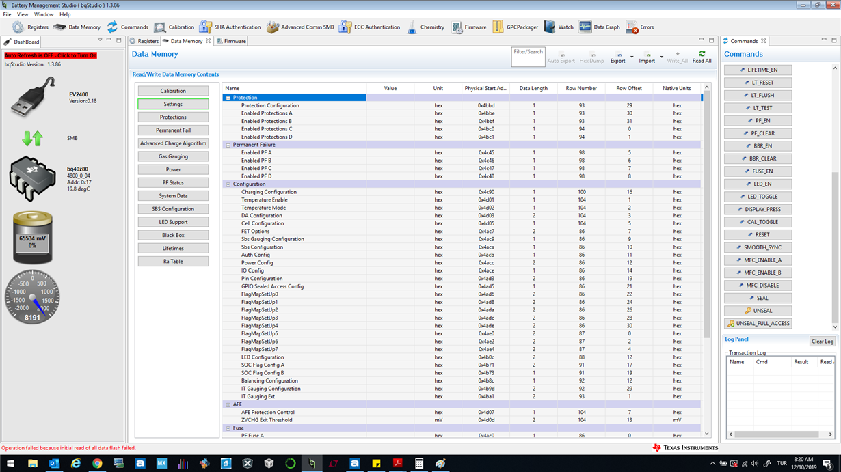Select the Ra Table category button

point(173,262)
